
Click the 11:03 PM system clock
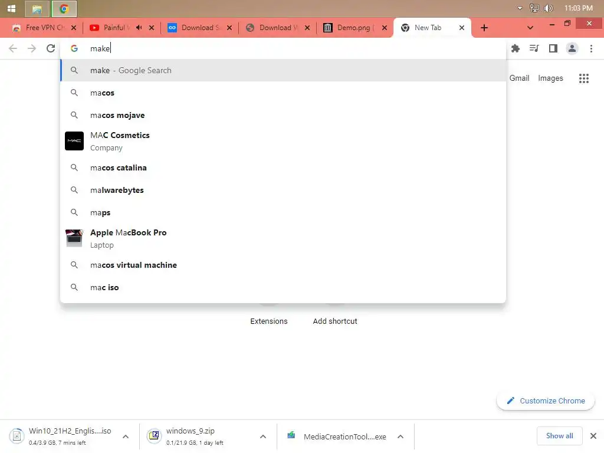coord(578,8)
